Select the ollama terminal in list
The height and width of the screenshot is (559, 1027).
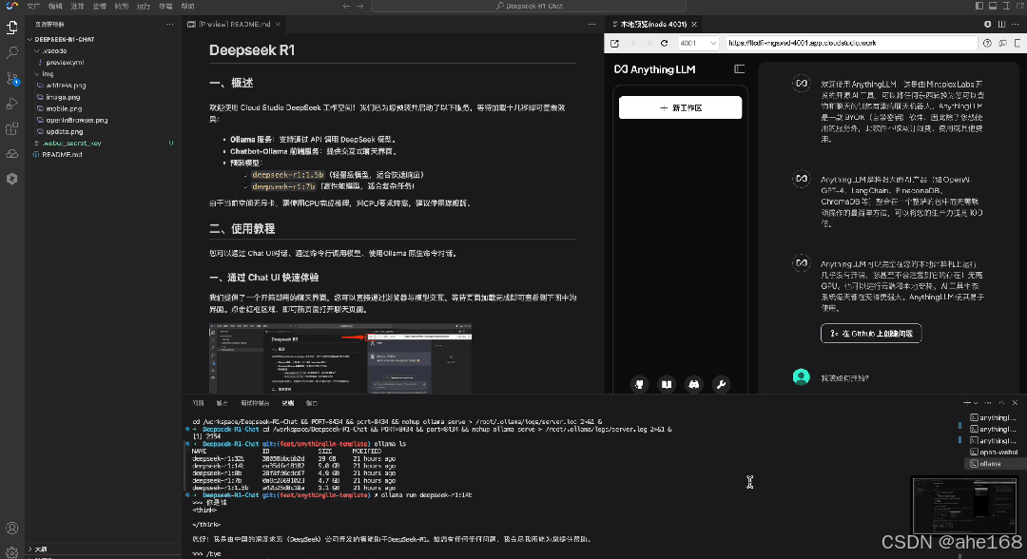[994, 464]
